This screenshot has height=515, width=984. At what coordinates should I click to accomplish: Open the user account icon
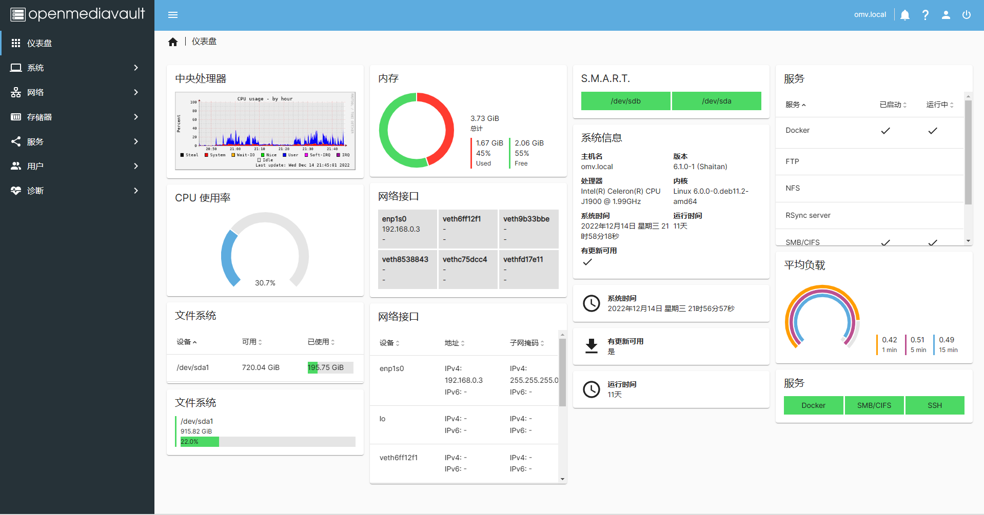tap(946, 15)
